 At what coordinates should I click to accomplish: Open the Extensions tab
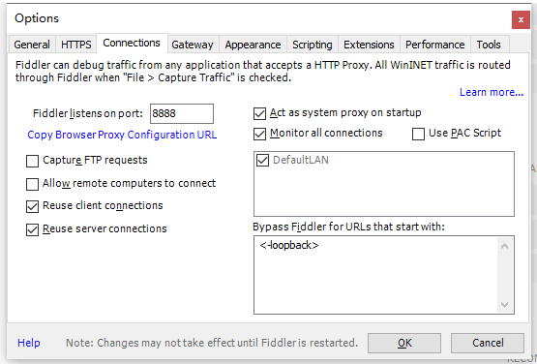(369, 45)
